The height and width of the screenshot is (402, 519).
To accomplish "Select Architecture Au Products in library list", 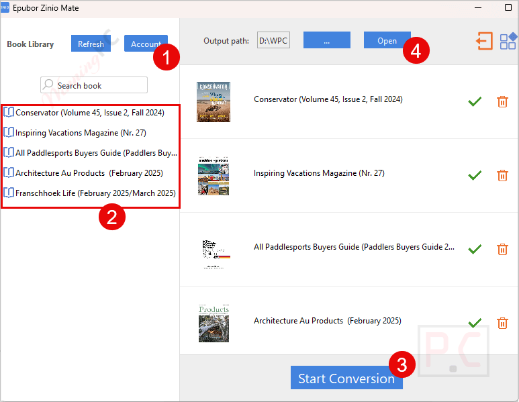I will (89, 173).
